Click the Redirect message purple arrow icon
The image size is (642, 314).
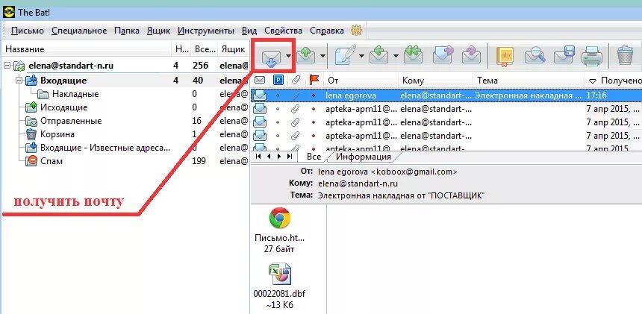pos(471,54)
